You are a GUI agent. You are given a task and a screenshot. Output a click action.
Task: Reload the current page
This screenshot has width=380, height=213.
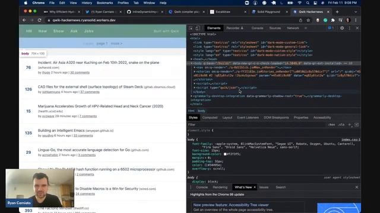(x=40, y=20)
